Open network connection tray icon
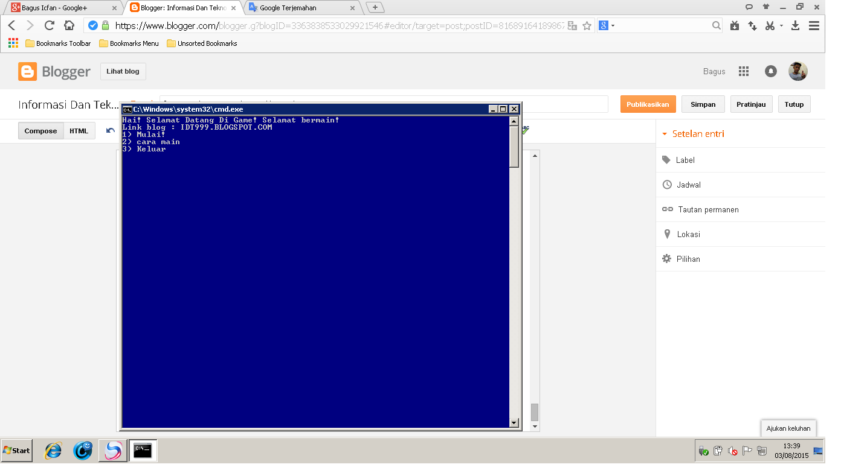 762,451
